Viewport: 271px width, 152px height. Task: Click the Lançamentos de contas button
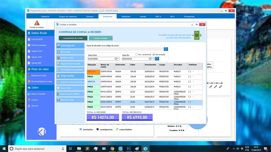pyautogui.click(x=73, y=38)
